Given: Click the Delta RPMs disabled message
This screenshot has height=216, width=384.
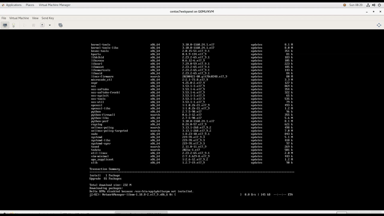Looking at the screenshot, I should coord(141,191).
